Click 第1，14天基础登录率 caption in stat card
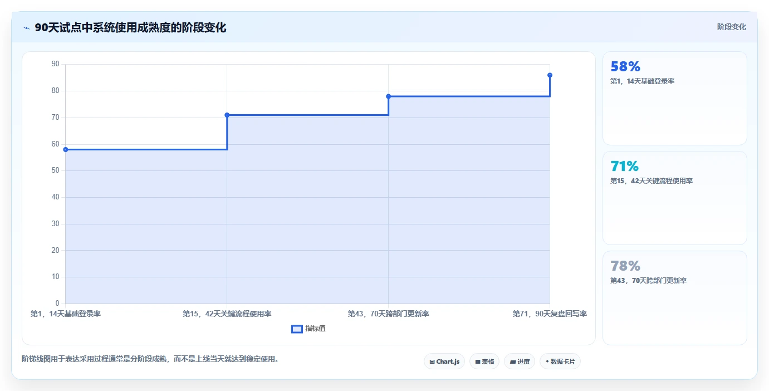The height and width of the screenshot is (391, 769). coord(643,81)
